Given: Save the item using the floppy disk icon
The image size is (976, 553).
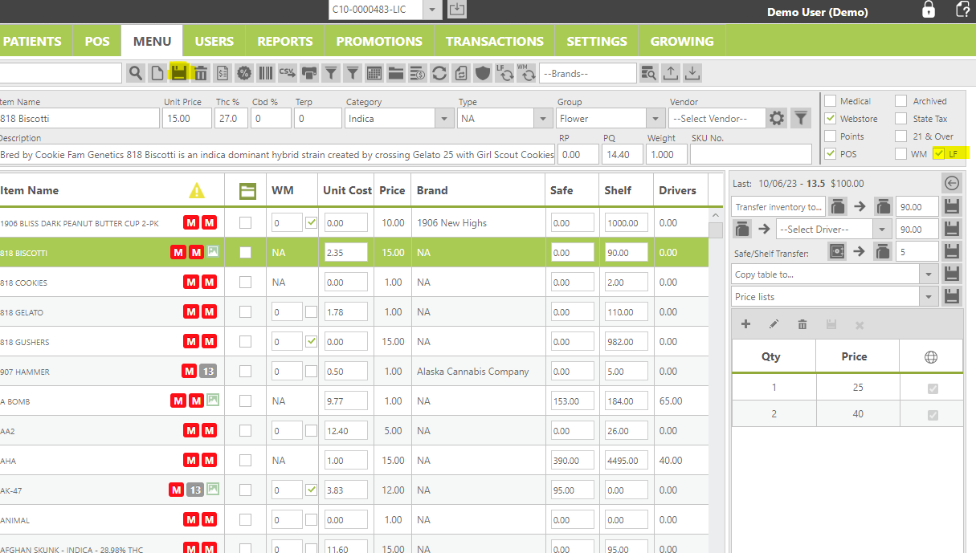Looking at the screenshot, I should click(178, 73).
